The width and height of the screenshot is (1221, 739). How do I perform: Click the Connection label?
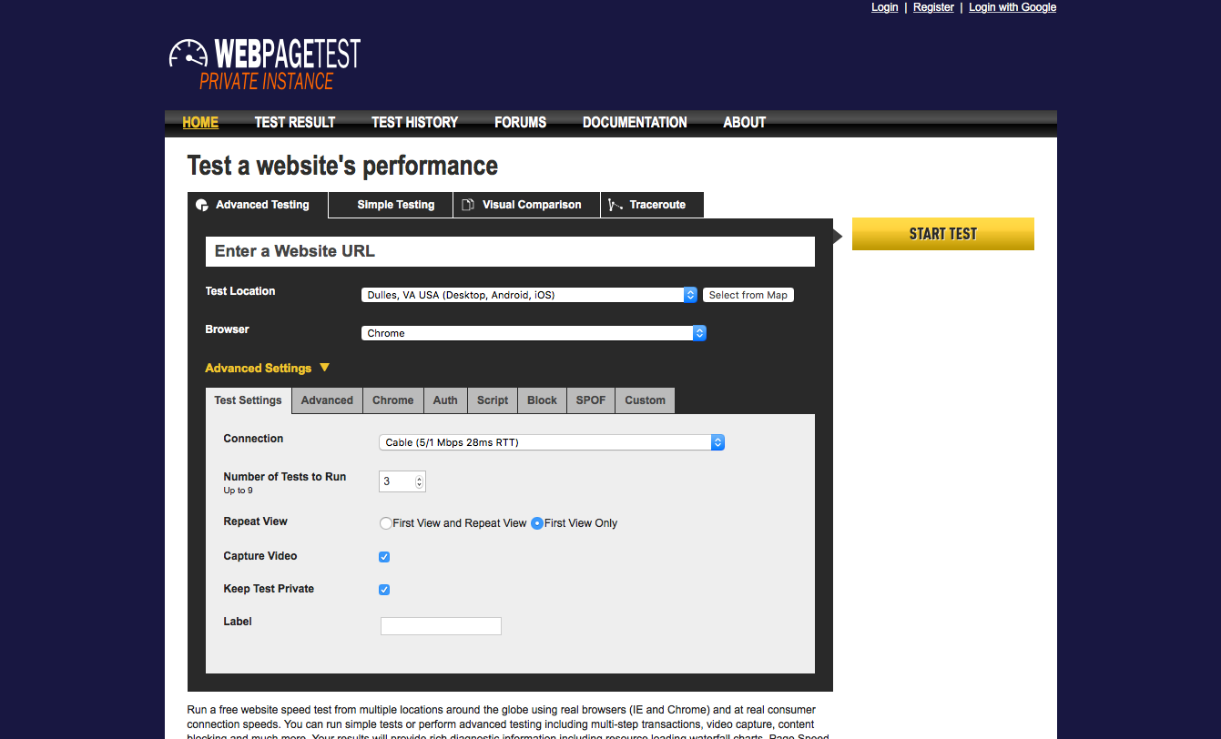tap(253, 439)
